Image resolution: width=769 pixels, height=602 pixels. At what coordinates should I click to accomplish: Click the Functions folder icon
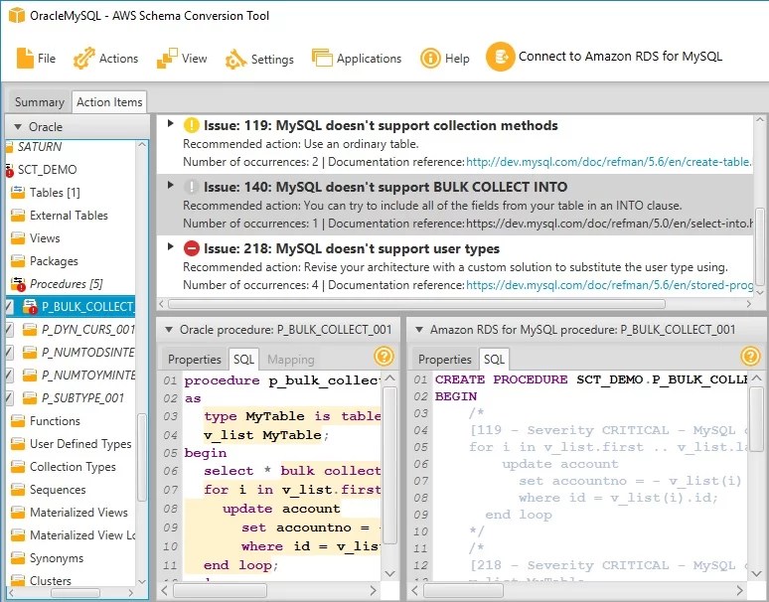point(18,421)
